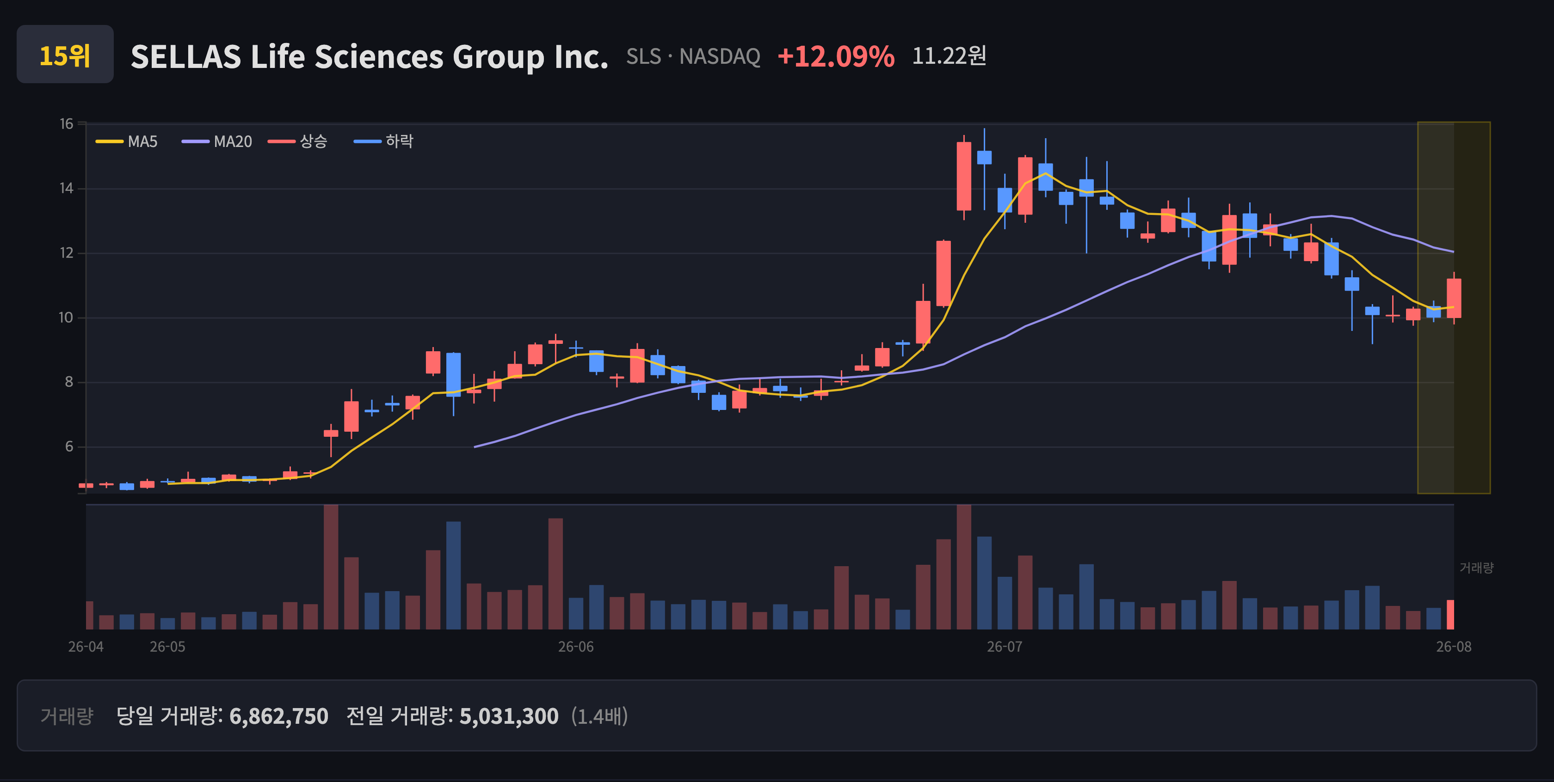Screen dimensions: 1554x782
Task: Click the purple MA20 legend line swatch
Action: [196, 142]
